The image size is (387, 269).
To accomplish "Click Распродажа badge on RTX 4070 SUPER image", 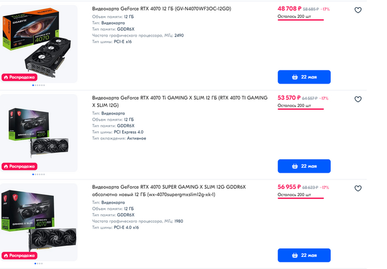I will (19, 255).
